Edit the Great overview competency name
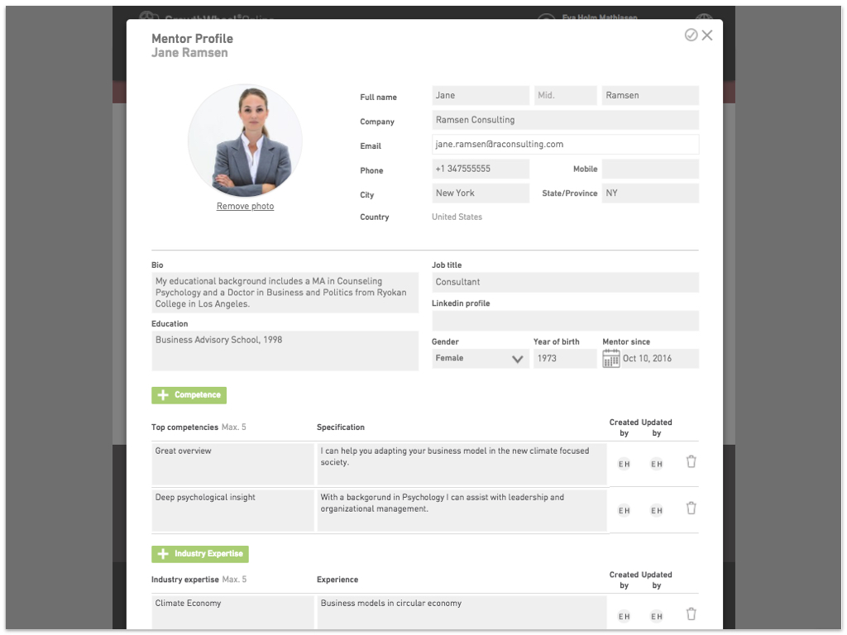 click(x=232, y=465)
